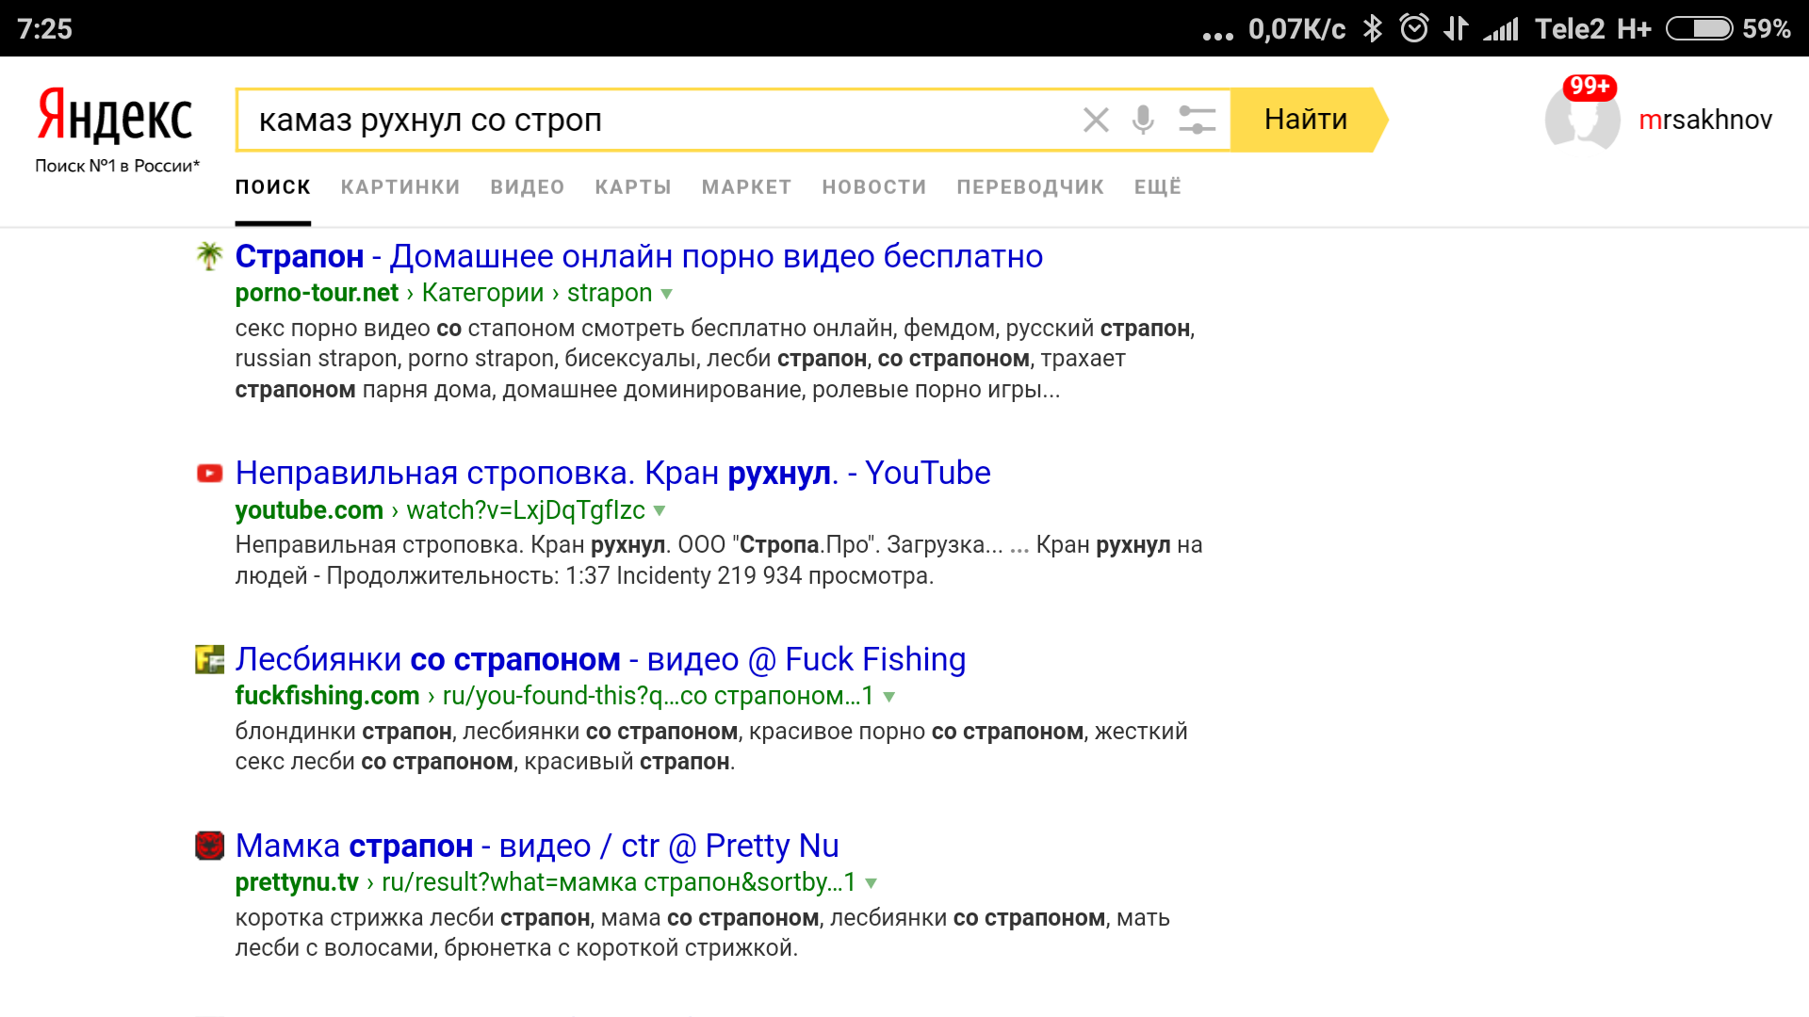
Task: Select the ПОИСК tab
Action: coord(273,187)
